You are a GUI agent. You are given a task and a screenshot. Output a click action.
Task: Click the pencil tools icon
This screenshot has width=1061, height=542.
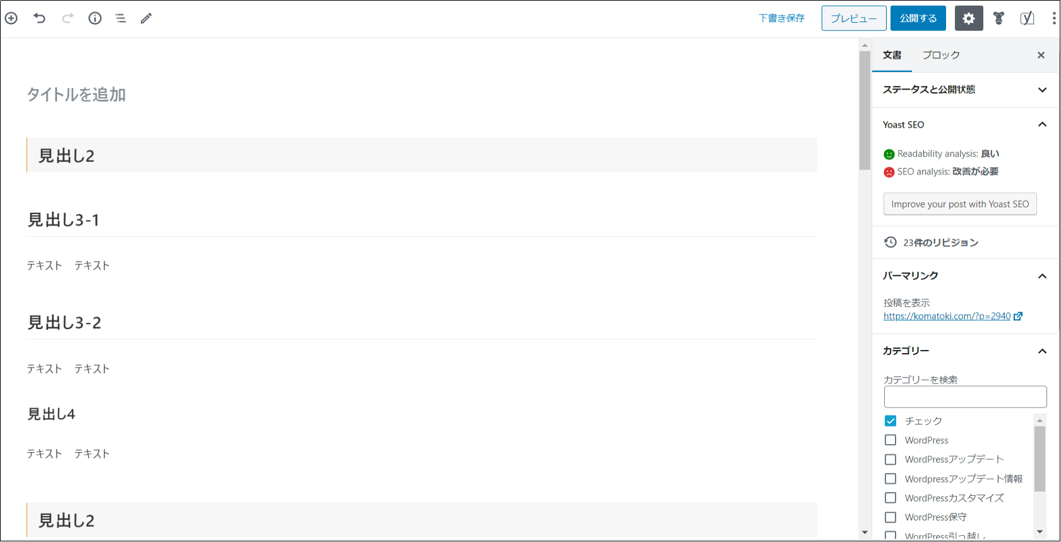pyautogui.click(x=146, y=18)
